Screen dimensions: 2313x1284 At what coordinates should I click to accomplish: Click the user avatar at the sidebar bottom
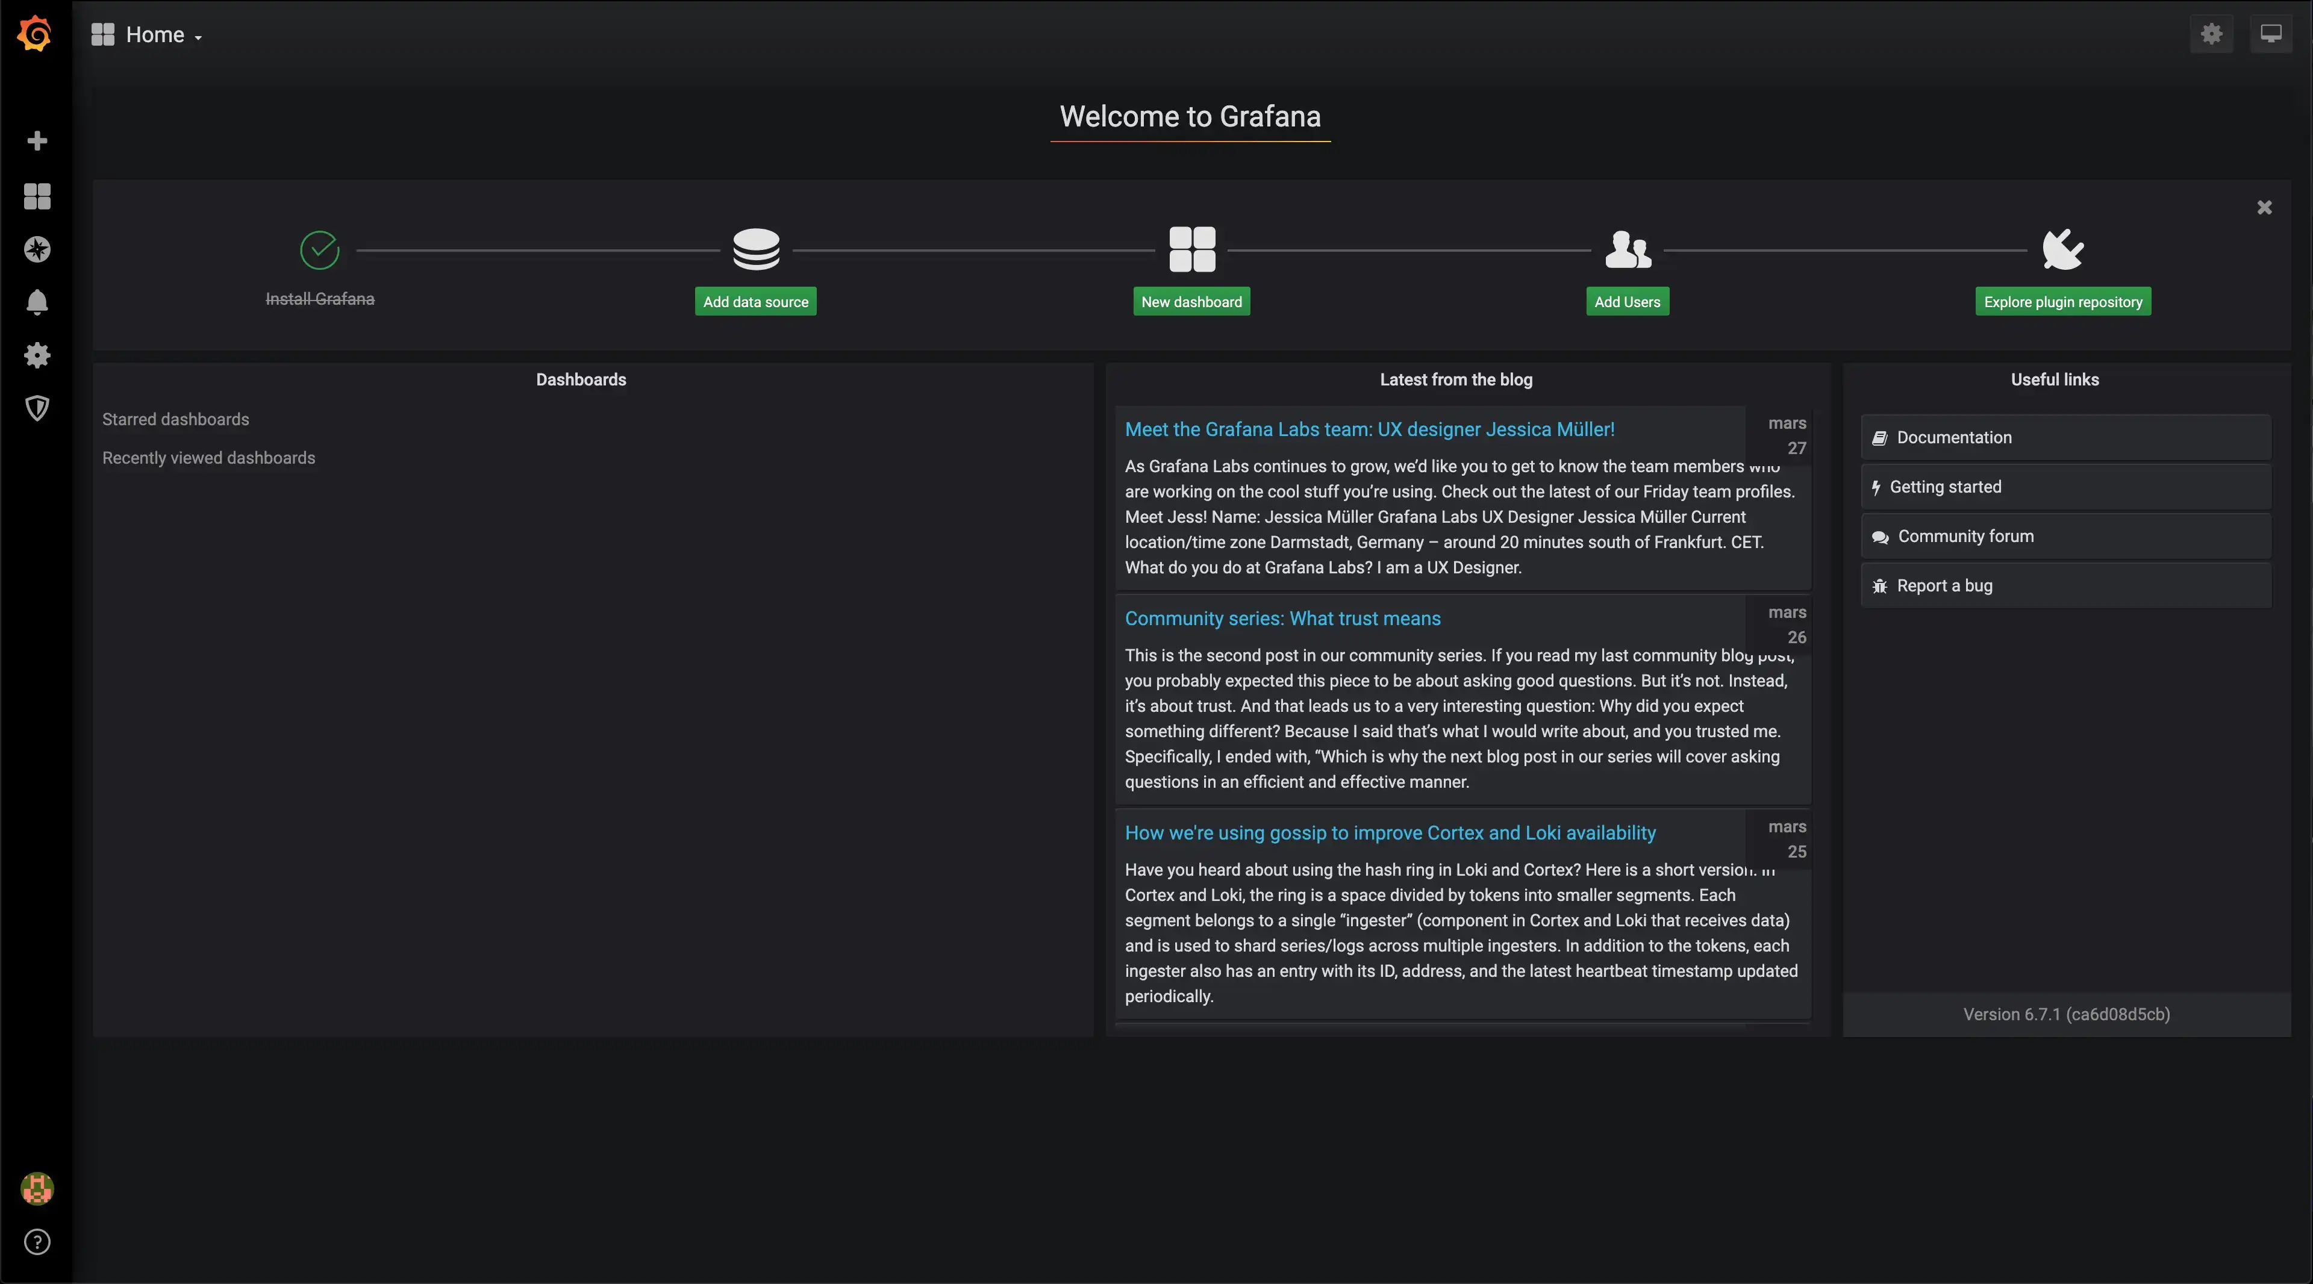pos(37,1189)
